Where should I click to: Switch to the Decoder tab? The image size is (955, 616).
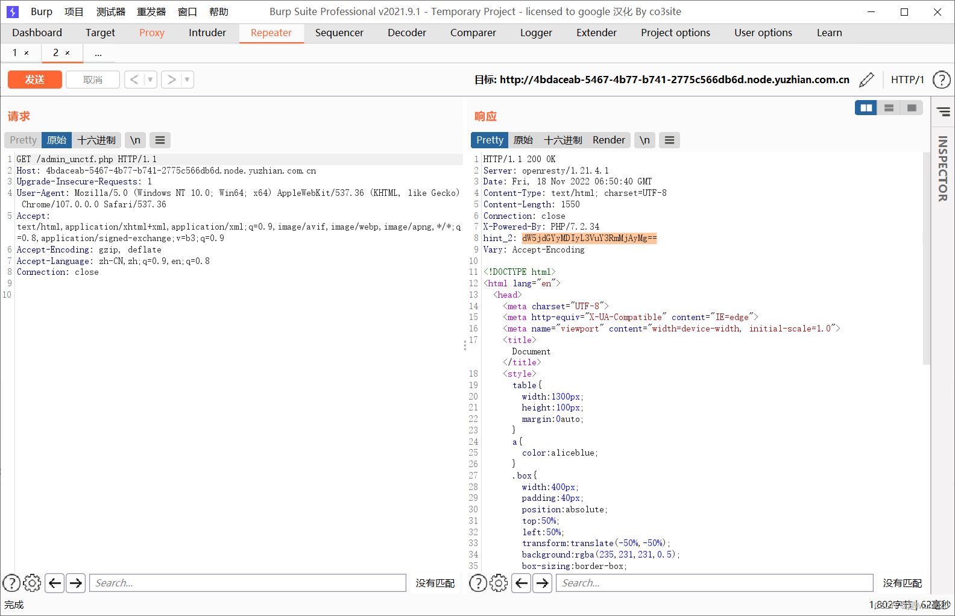coord(407,33)
